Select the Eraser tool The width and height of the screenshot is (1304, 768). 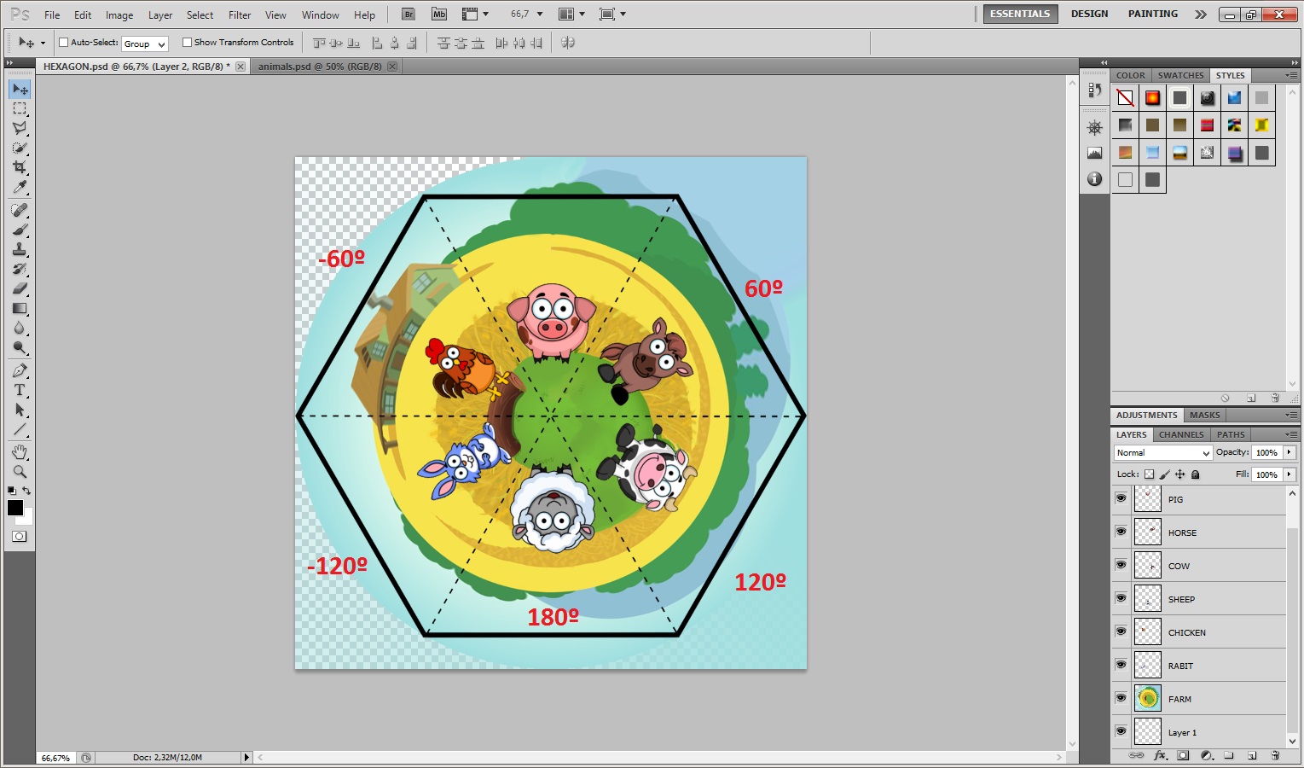tap(20, 288)
